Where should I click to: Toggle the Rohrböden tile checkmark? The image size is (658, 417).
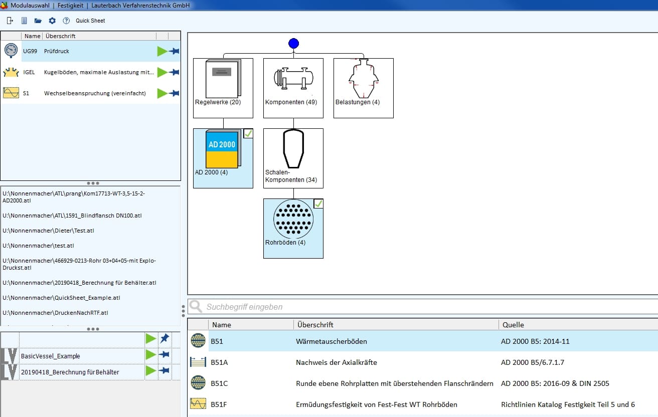click(318, 203)
